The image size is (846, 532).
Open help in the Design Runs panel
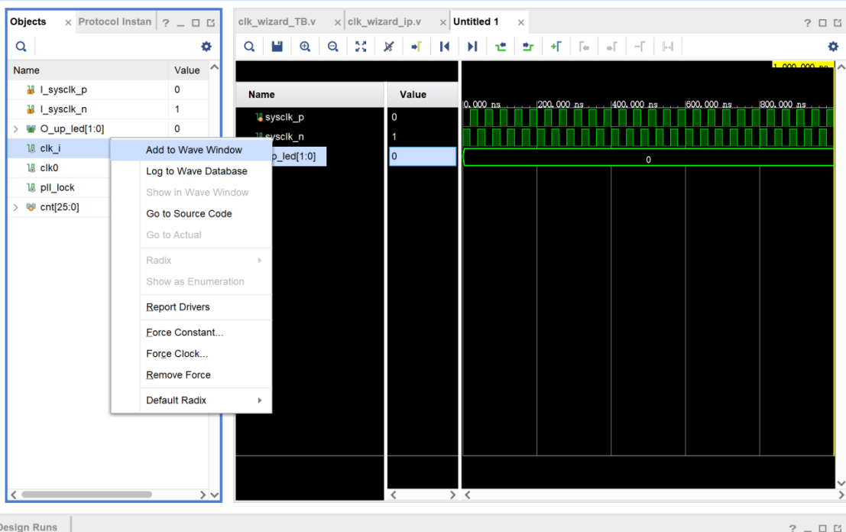(792, 528)
